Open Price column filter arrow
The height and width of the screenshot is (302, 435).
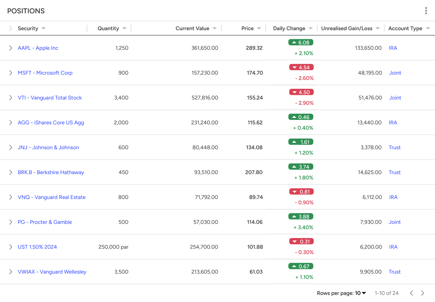pos(259,28)
